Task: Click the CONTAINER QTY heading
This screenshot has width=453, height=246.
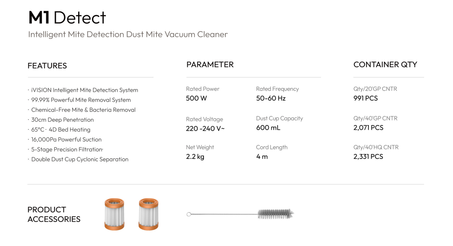Action: click(385, 65)
